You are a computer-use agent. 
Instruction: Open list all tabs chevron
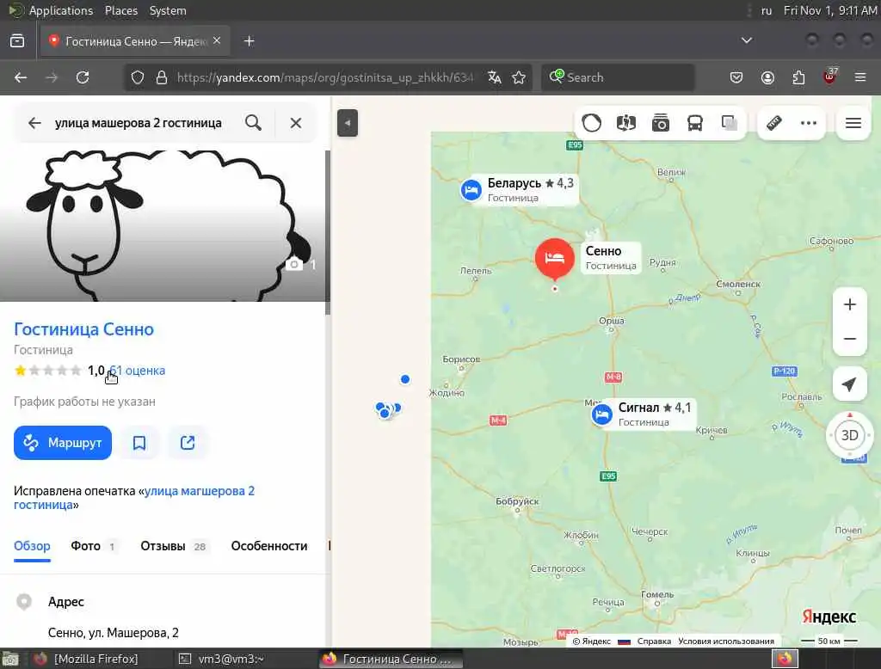pyautogui.click(x=747, y=40)
